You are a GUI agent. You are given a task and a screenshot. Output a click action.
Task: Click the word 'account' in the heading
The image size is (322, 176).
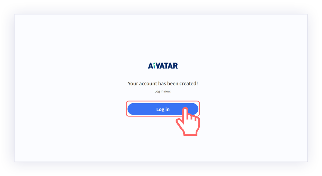click(148, 84)
